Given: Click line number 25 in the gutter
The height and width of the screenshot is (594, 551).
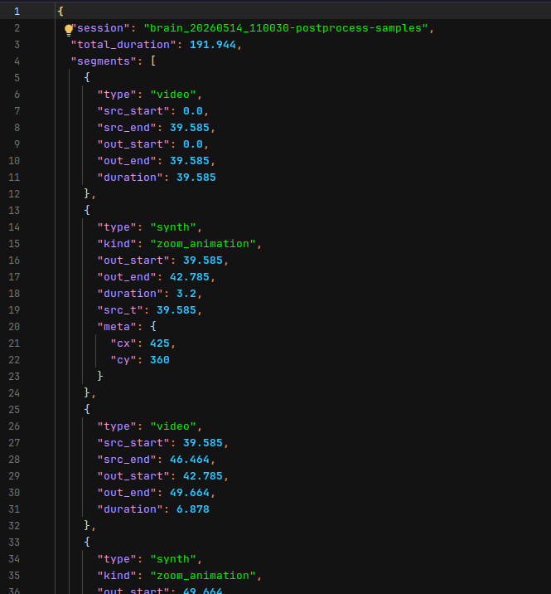Looking at the screenshot, I should point(14,410).
